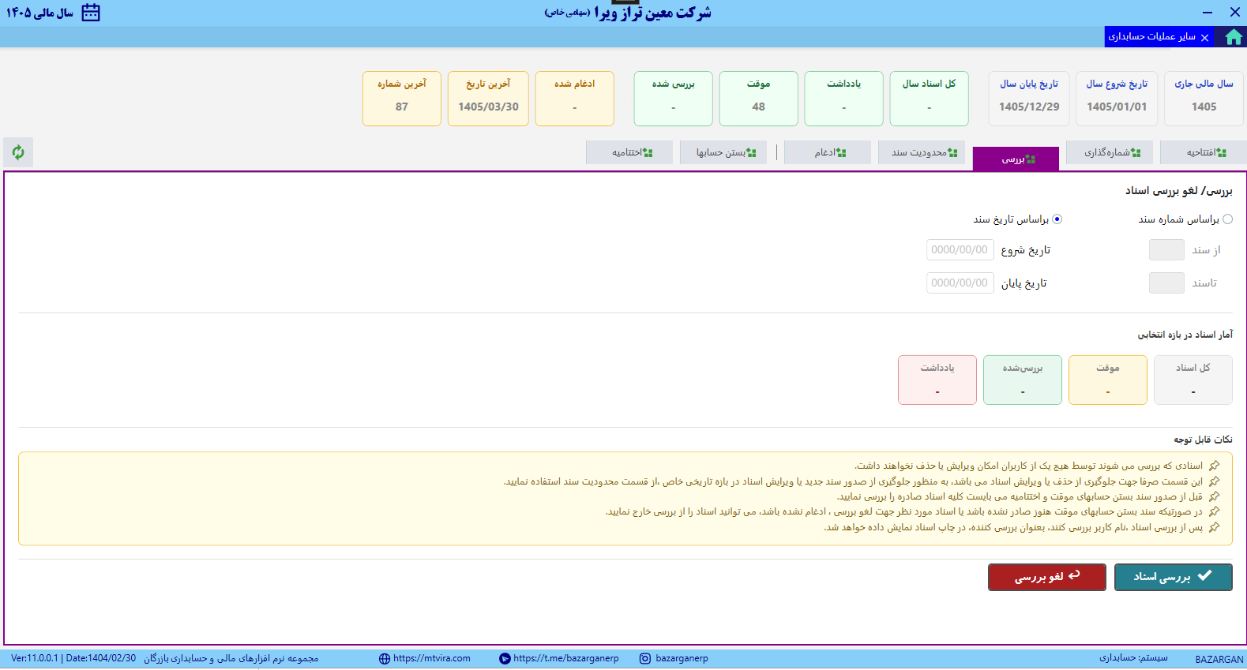Click the تاریخ پایان سال card
The width and height of the screenshot is (1247, 670).
pos(1029,99)
